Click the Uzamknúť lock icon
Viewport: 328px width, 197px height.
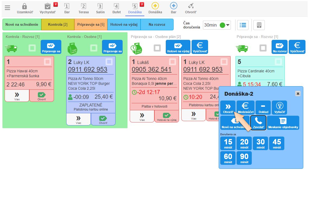coord(24,6)
